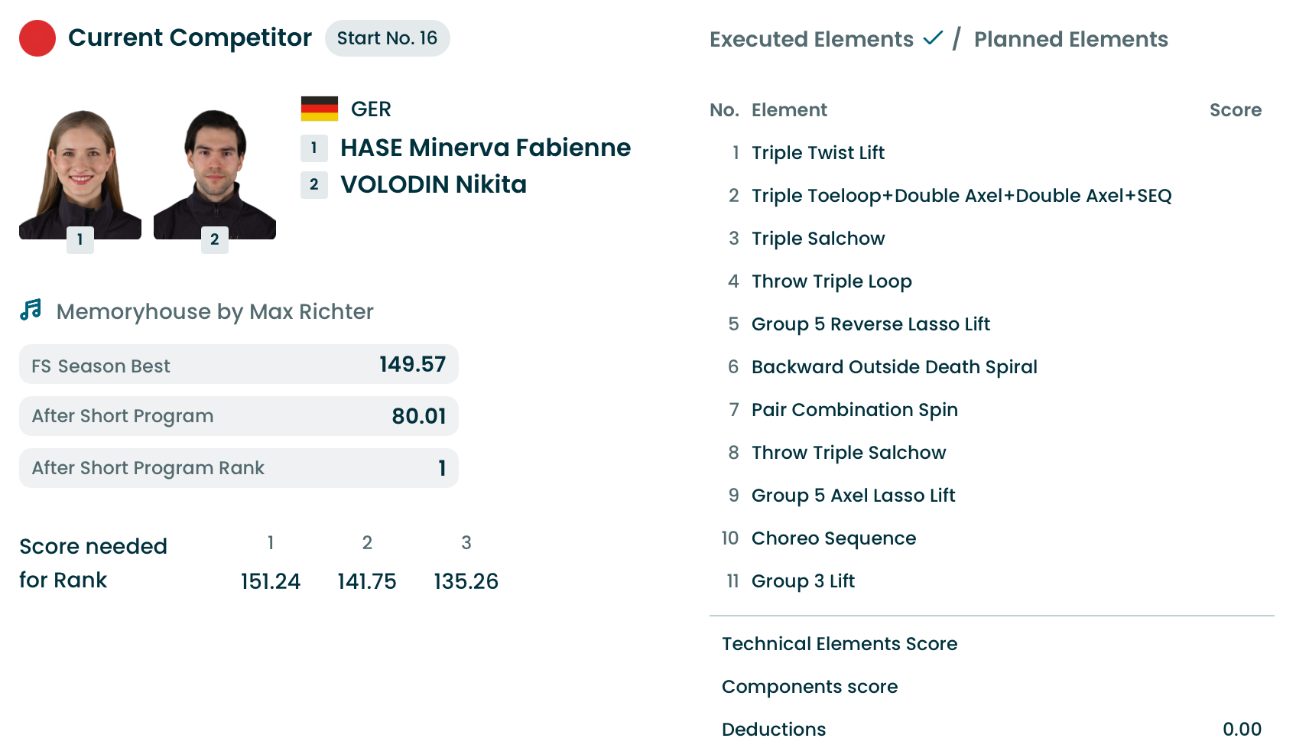Click the music note icon

click(x=31, y=310)
